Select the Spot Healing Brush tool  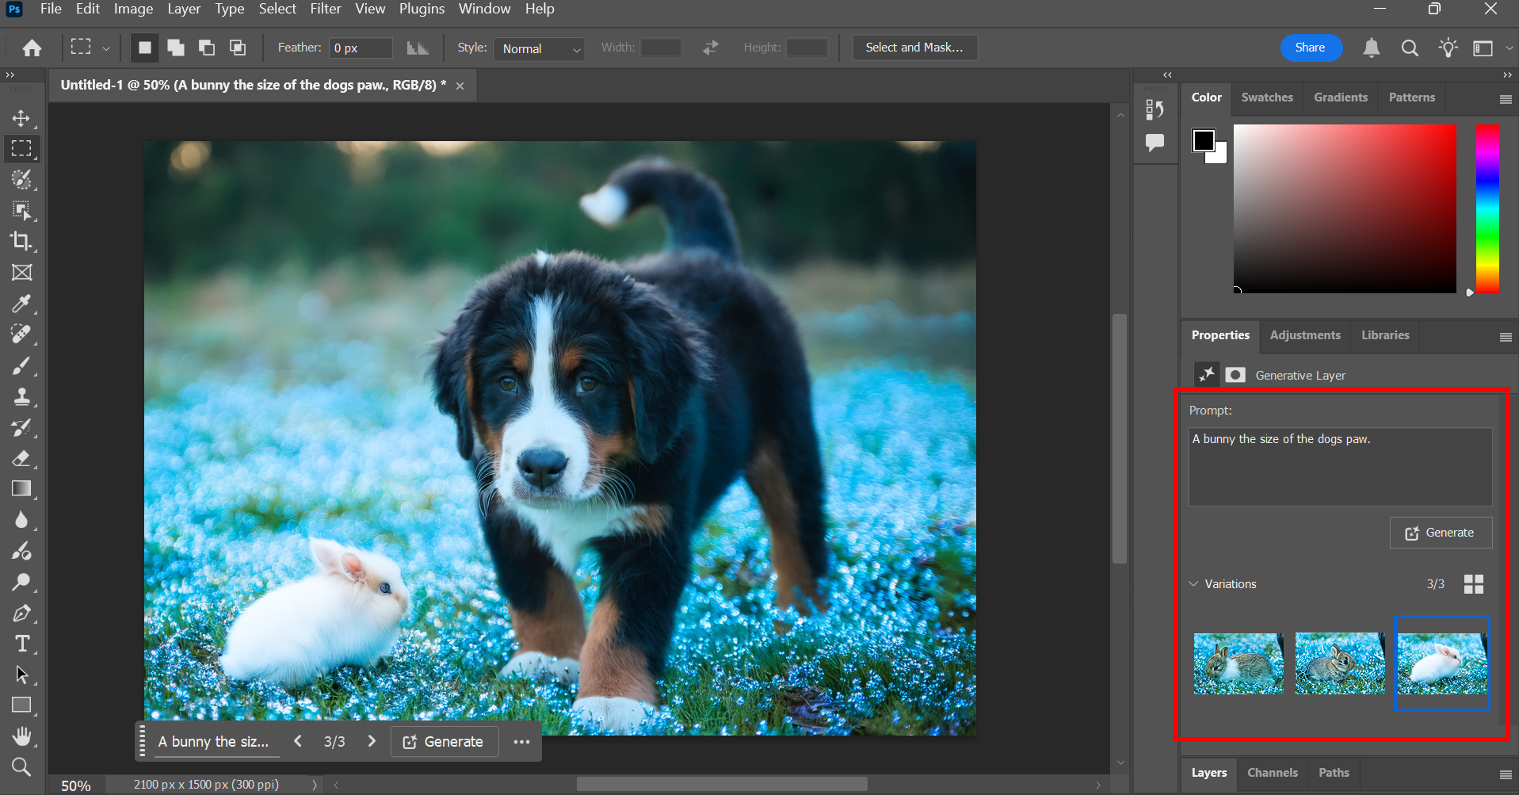[x=21, y=335]
